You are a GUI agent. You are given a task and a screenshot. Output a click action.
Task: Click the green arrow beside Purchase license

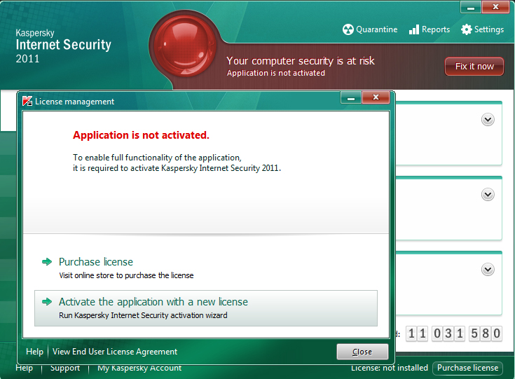[x=47, y=262]
